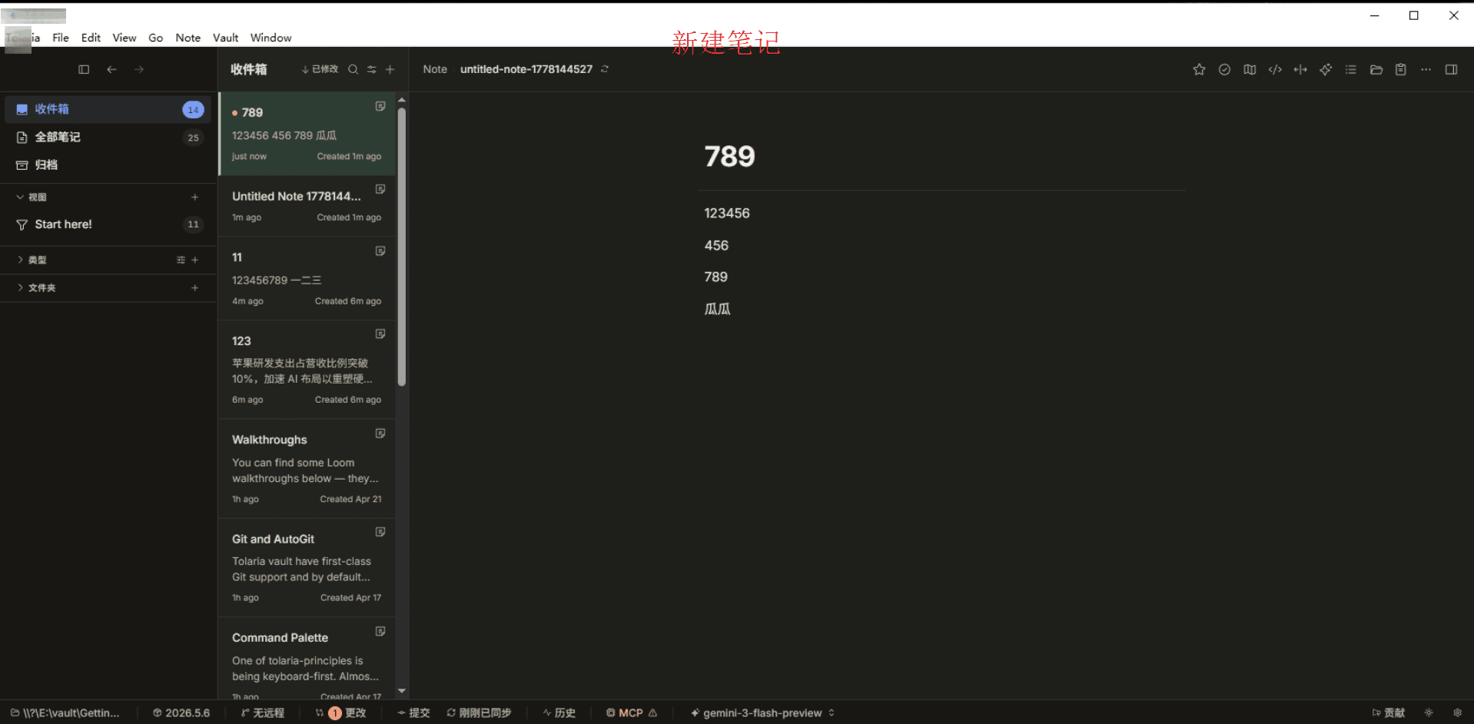The width and height of the screenshot is (1474, 724).
Task: Open the 已修改 sort dropdown
Action: coord(320,69)
